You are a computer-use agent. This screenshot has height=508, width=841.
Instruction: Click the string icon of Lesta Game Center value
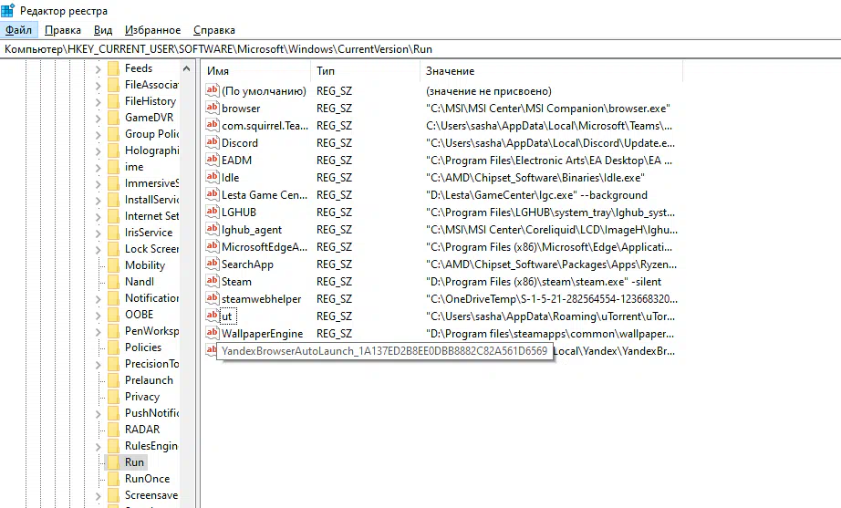213,194
